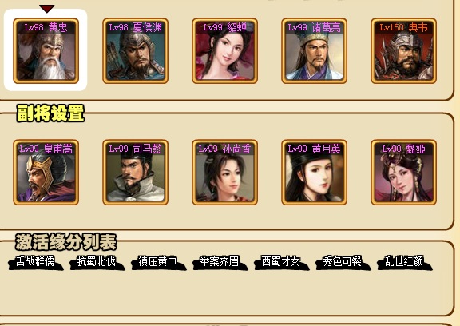Click the 激活缘分列表 section heading
Screen dimensions: 460x326
pyautogui.click(x=66, y=242)
